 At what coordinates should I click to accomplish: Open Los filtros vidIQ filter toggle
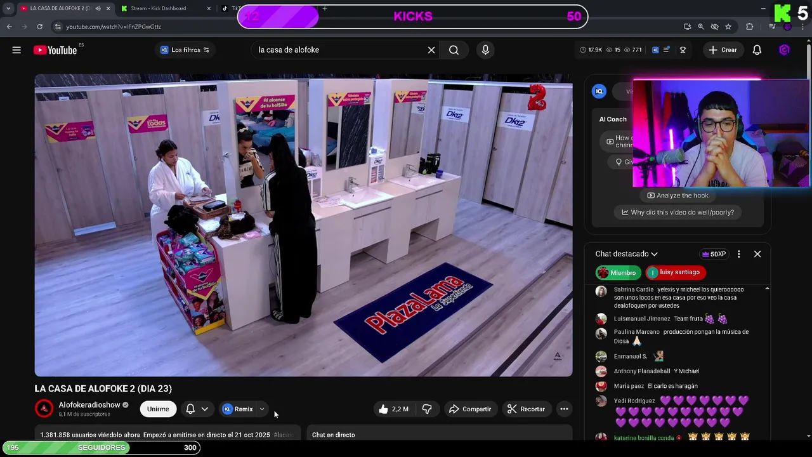click(x=185, y=50)
